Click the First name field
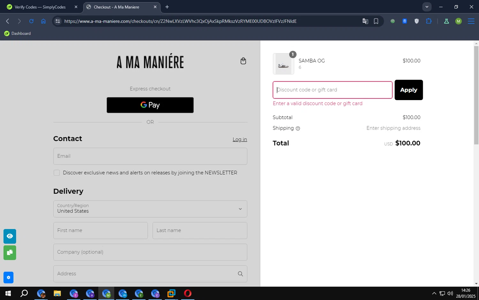The width and height of the screenshot is (479, 300). (x=101, y=231)
